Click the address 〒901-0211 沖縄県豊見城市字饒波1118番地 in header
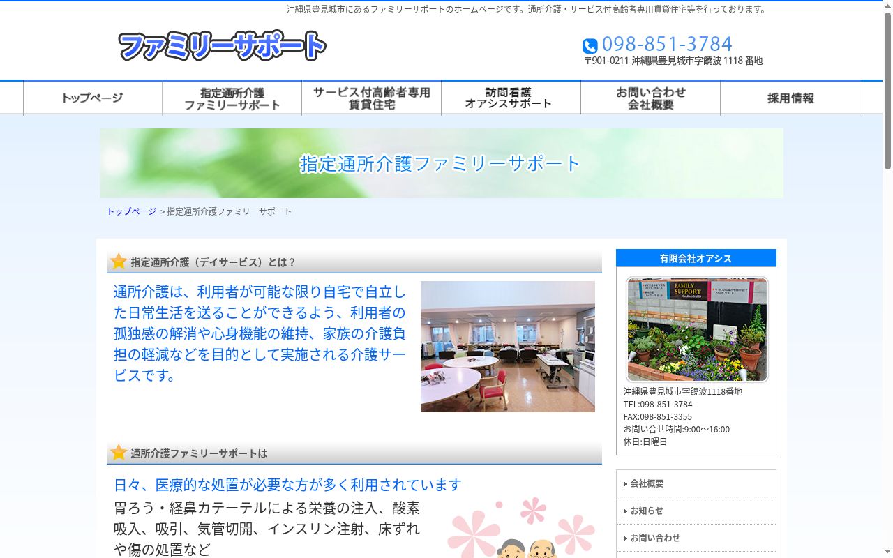Viewport: 893px width, 558px height. pos(673,61)
